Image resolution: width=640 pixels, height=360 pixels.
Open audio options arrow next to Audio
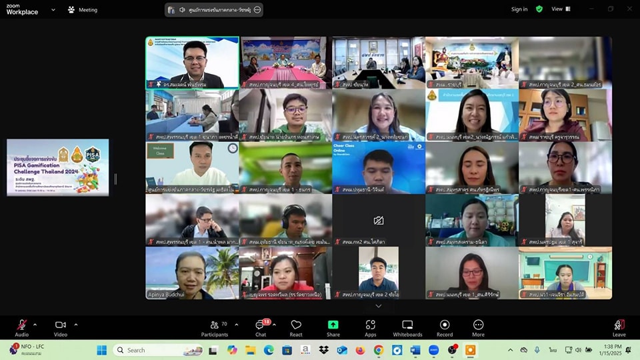(x=35, y=325)
